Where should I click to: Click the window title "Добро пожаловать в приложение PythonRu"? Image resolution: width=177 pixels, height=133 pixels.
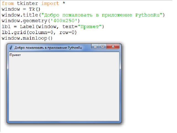tap(48, 47)
